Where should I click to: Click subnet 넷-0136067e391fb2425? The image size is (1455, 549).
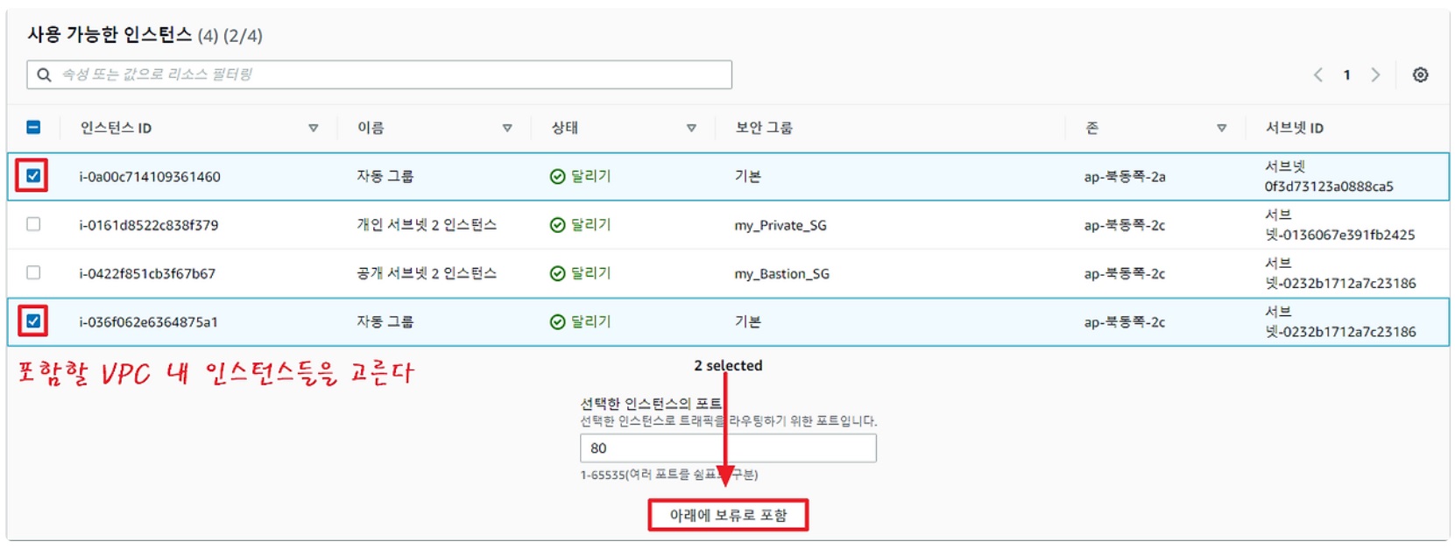[1340, 235]
